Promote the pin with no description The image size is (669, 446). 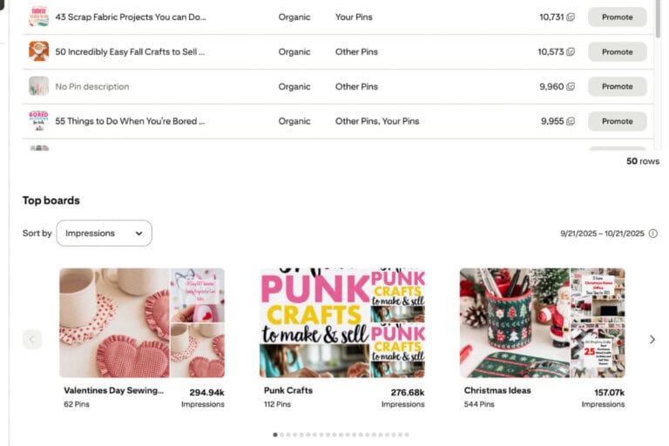[617, 86]
